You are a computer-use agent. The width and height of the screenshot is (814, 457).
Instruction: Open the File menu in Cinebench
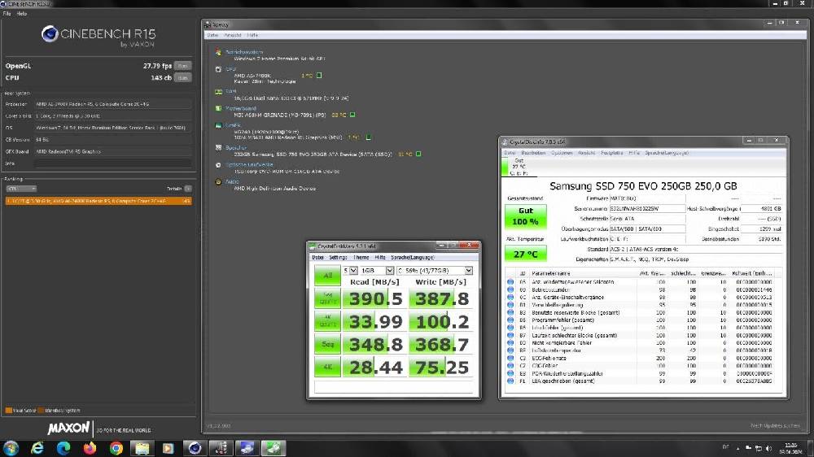point(7,14)
